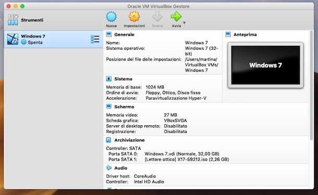
Task: Click the CoreAudio driver value
Action: 145,176
